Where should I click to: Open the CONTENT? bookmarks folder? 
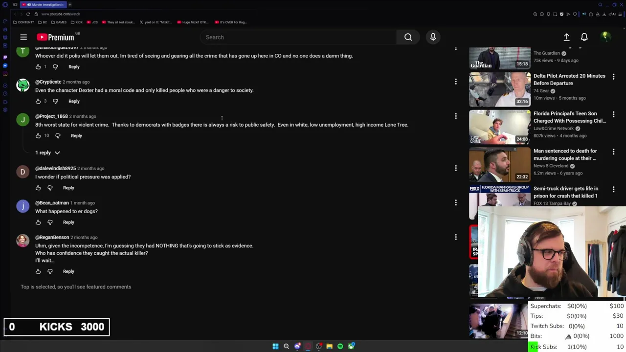coord(23,22)
